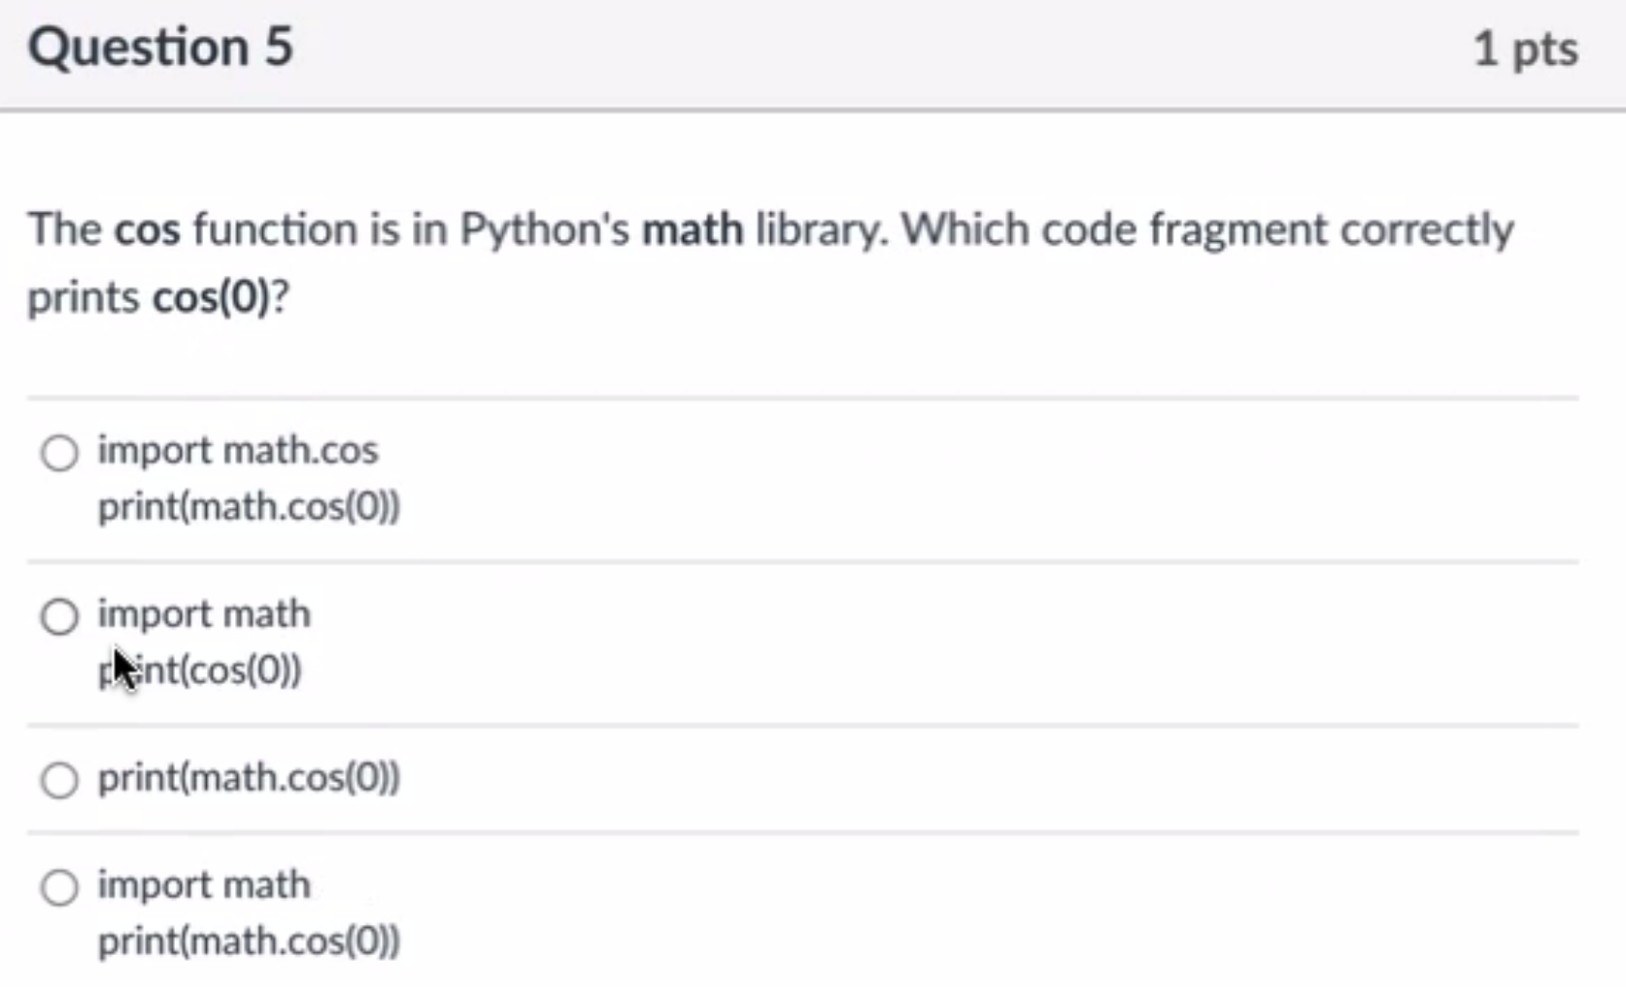Click the phrase 'code fragment correctly'
Image resolution: width=1626 pixels, height=987 pixels.
pos(1278,231)
